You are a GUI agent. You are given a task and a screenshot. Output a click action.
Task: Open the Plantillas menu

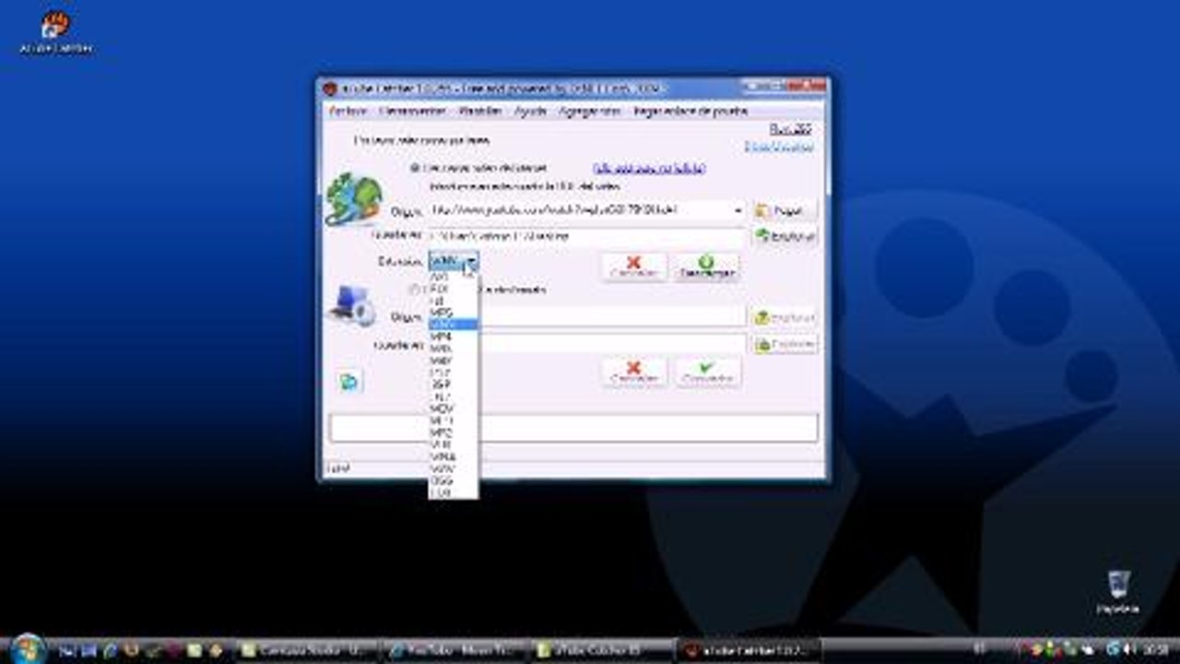coord(480,111)
